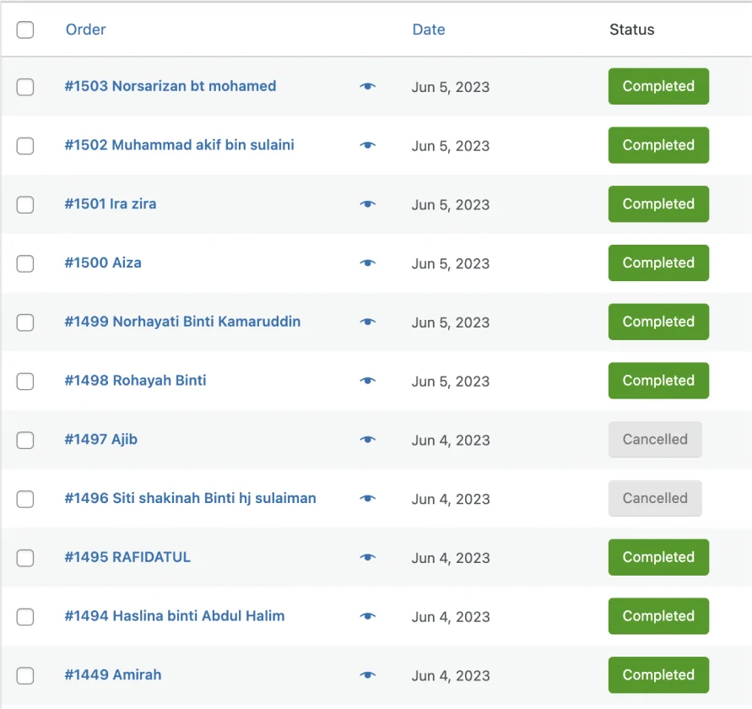Preview order #1501 Ira zira

point(367,204)
